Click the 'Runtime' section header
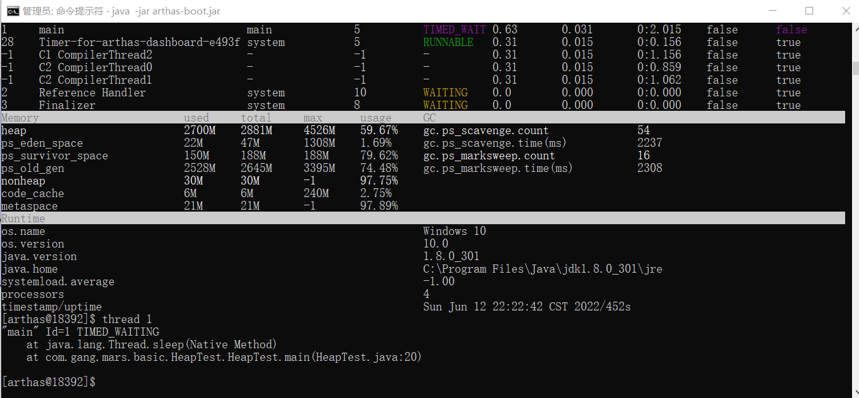Screen dimensions: 859x398 click(23, 219)
